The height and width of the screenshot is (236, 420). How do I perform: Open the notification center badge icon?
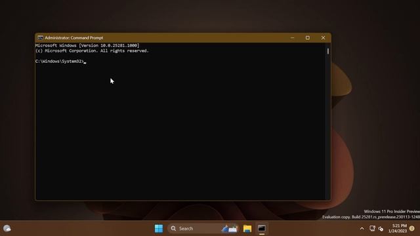coord(412,228)
